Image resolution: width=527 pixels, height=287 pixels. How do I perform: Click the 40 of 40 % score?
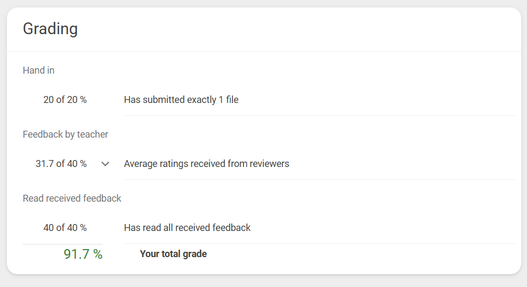[x=65, y=228]
